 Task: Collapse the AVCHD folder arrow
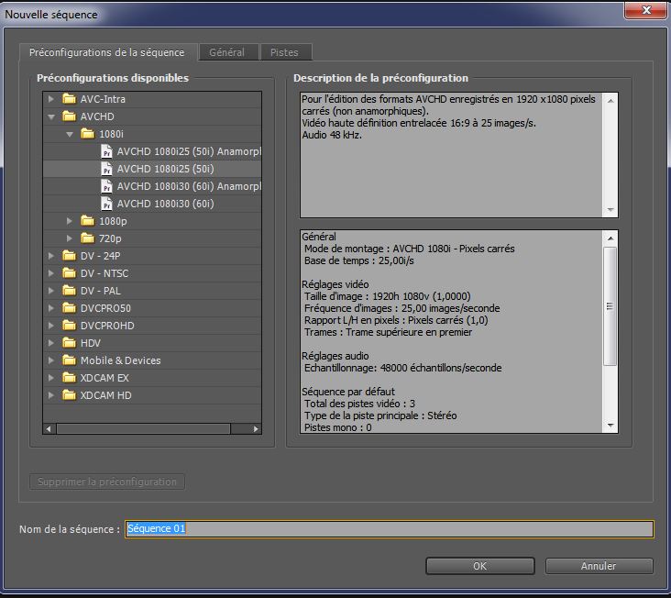[51, 116]
